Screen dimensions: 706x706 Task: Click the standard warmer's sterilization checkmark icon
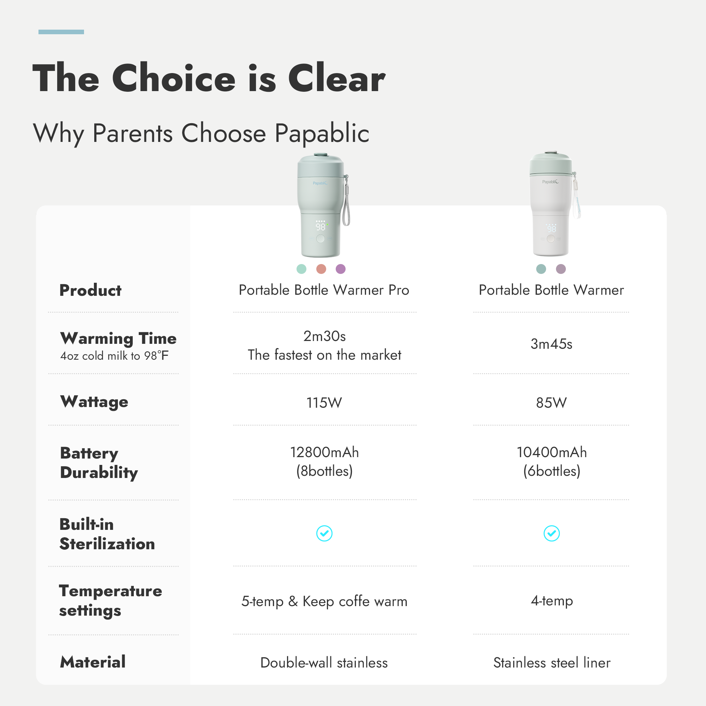coord(551,533)
